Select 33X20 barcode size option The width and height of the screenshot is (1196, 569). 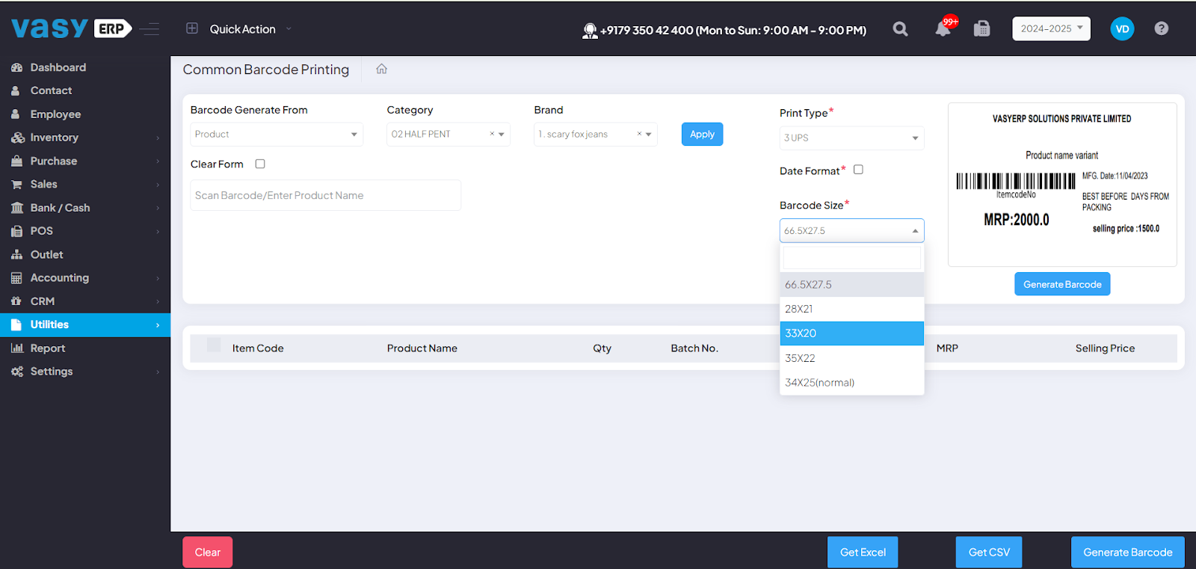click(x=852, y=333)
